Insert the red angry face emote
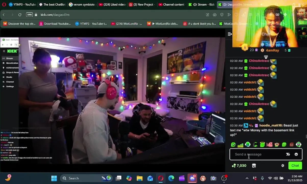 pyautogui.click(x=291, y=145)
